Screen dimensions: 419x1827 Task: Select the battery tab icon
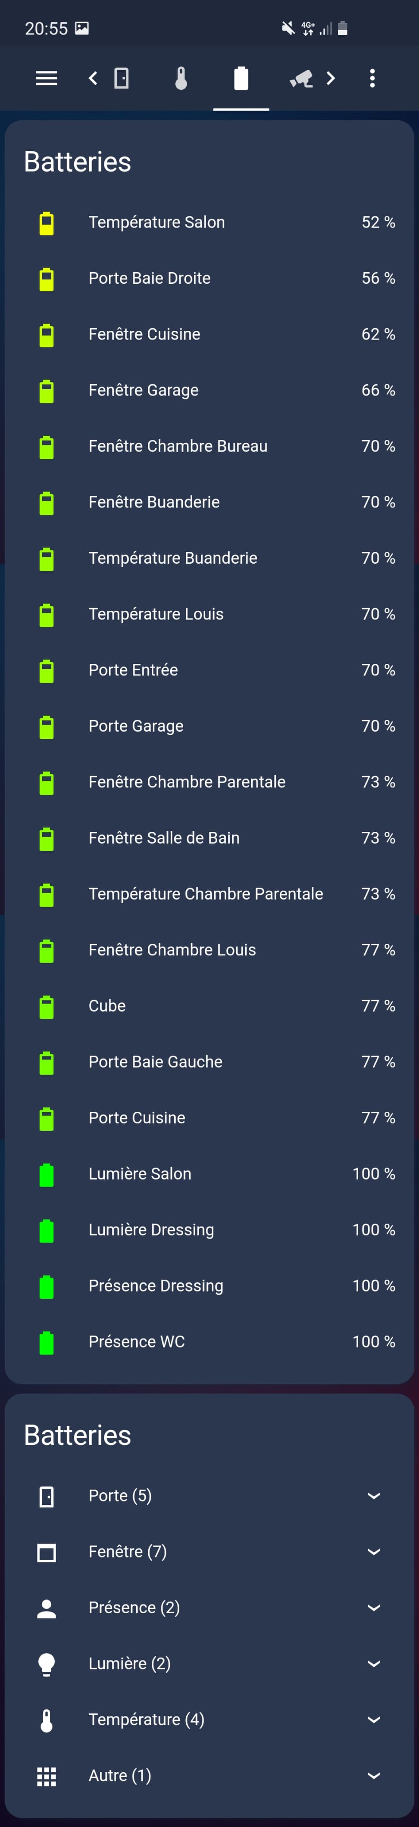(x=241, y=78)
